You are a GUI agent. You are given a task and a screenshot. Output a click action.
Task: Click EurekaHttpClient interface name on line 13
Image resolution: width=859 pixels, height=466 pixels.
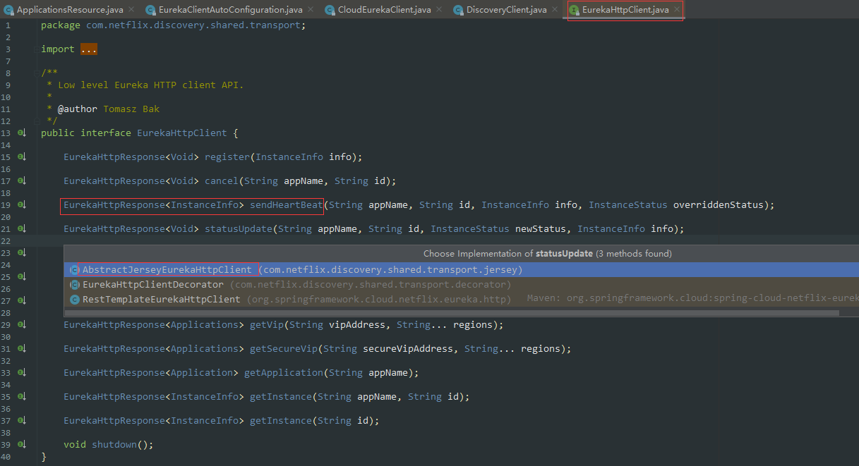[182, 133]
